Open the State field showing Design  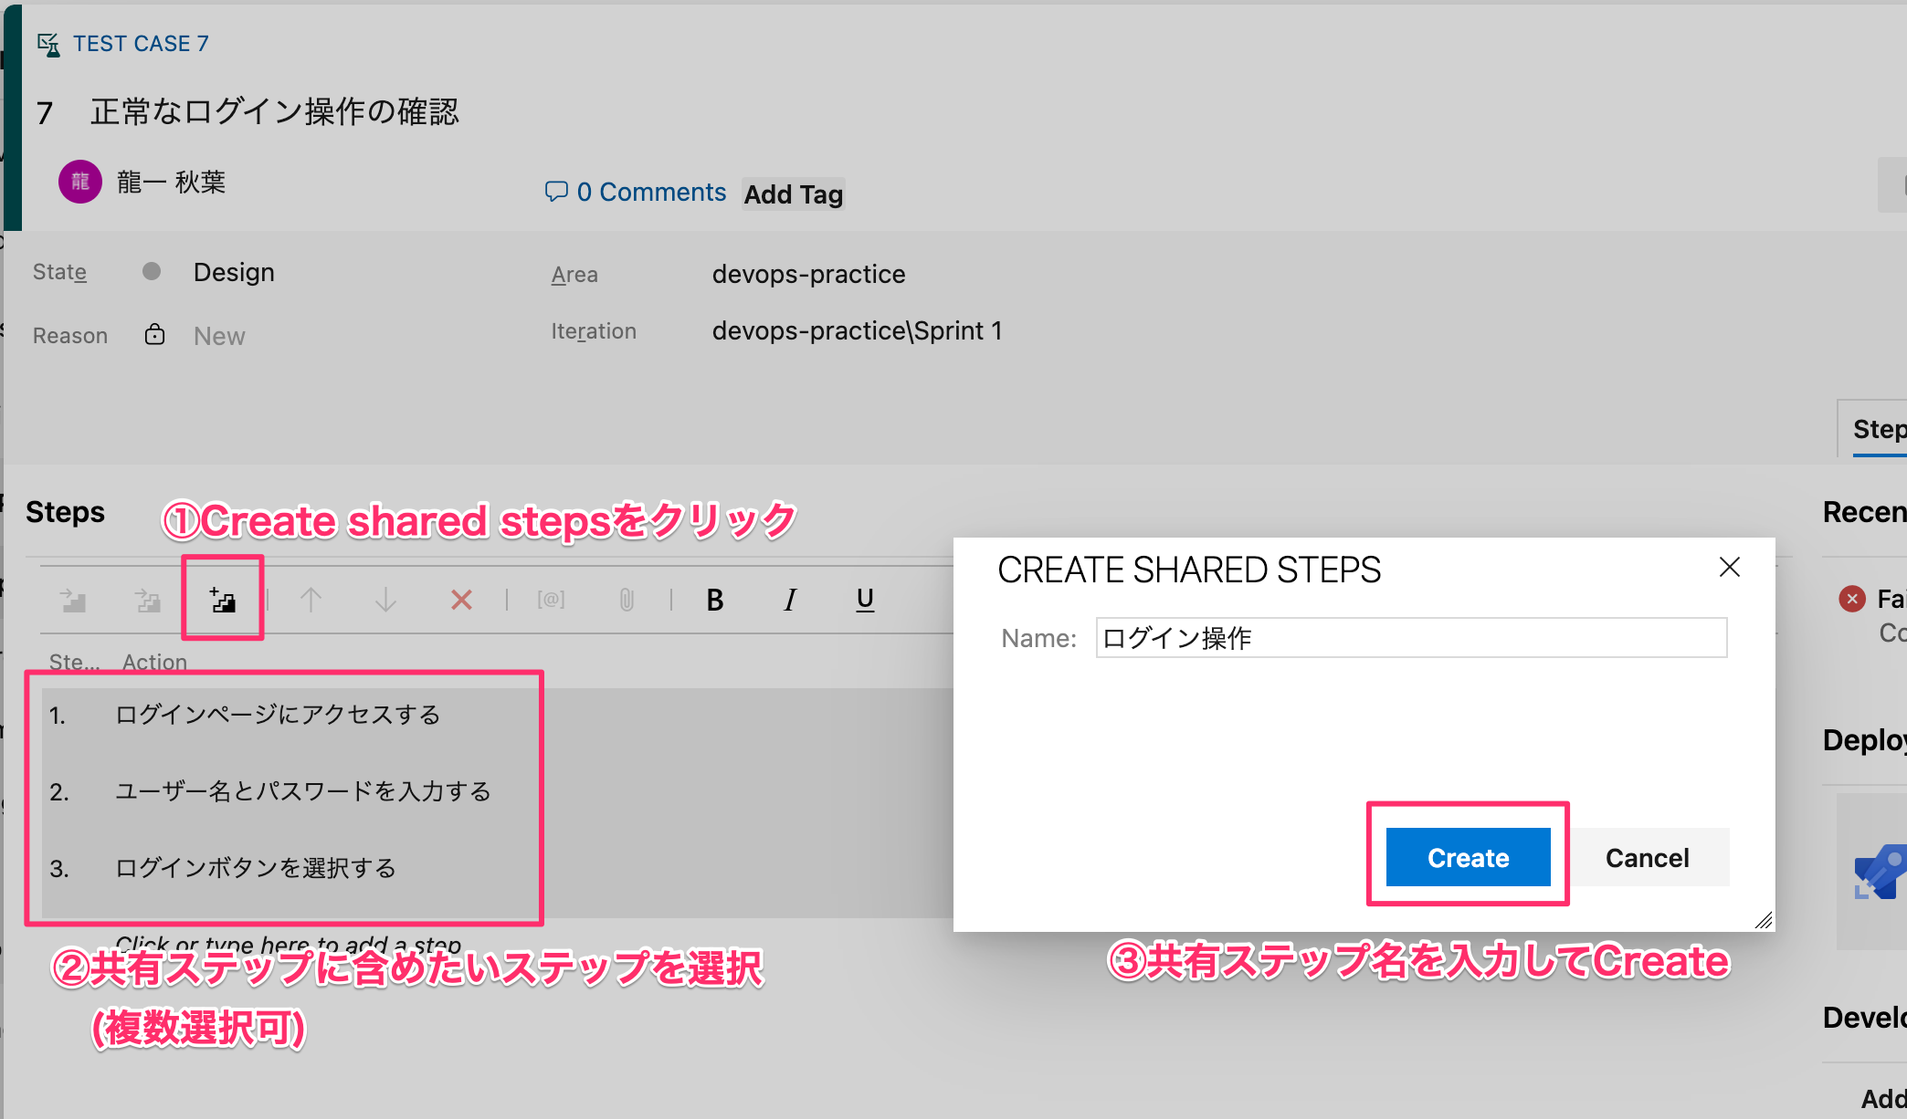click(234, 272)
